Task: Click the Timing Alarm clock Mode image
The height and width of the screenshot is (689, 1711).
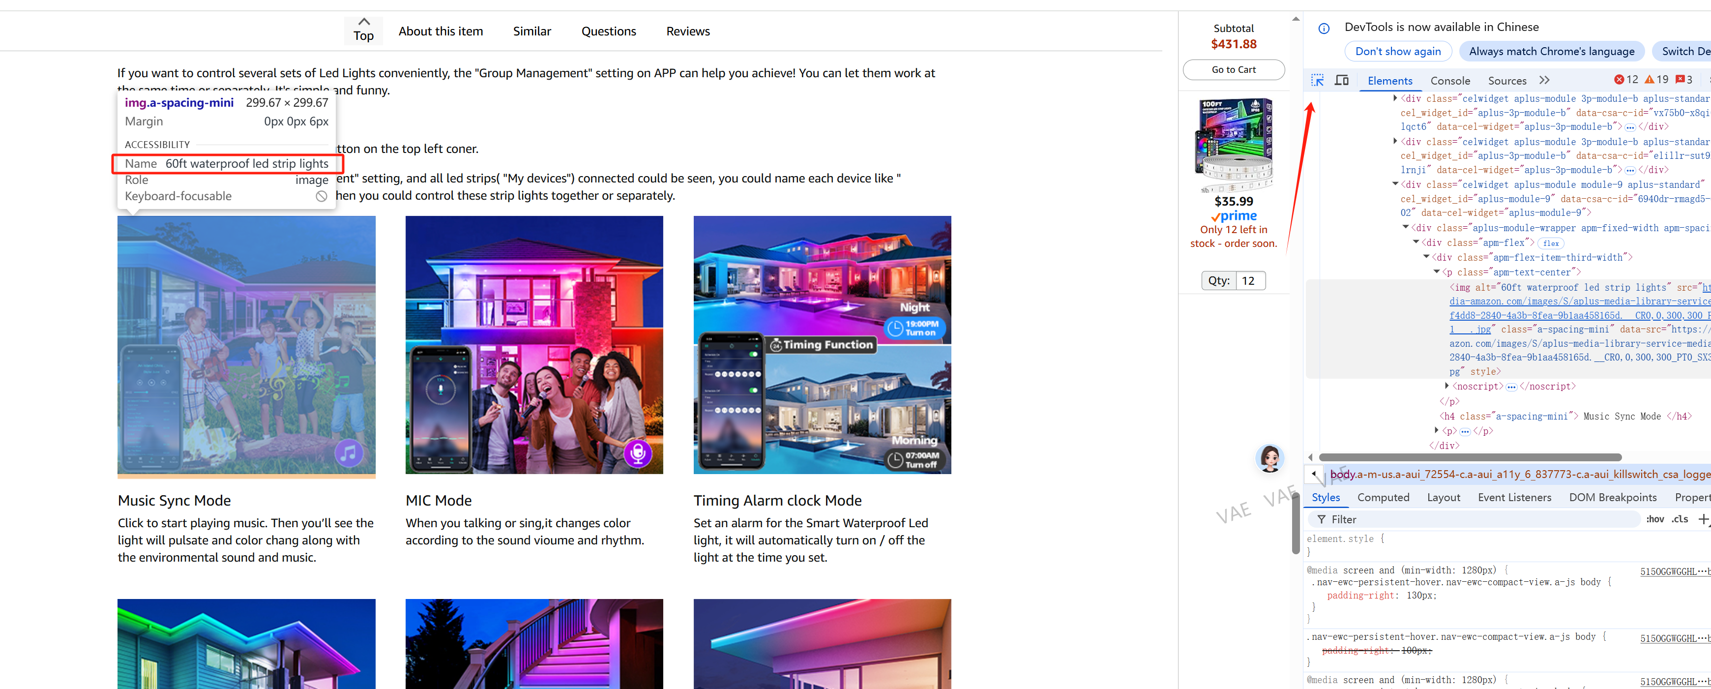Action: (x=822, y=345)
